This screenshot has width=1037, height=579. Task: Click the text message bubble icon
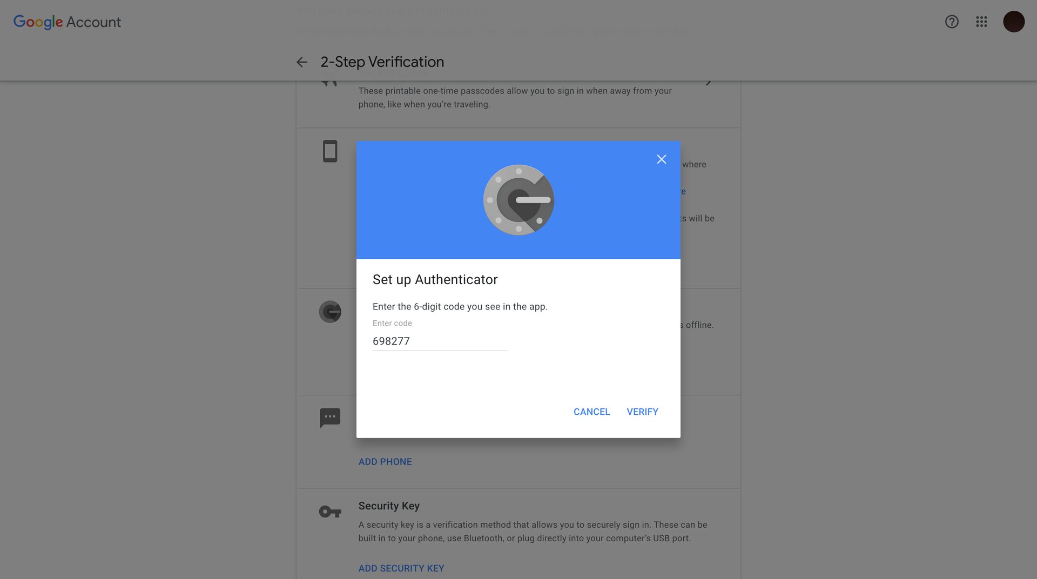[x=330, y=417]
